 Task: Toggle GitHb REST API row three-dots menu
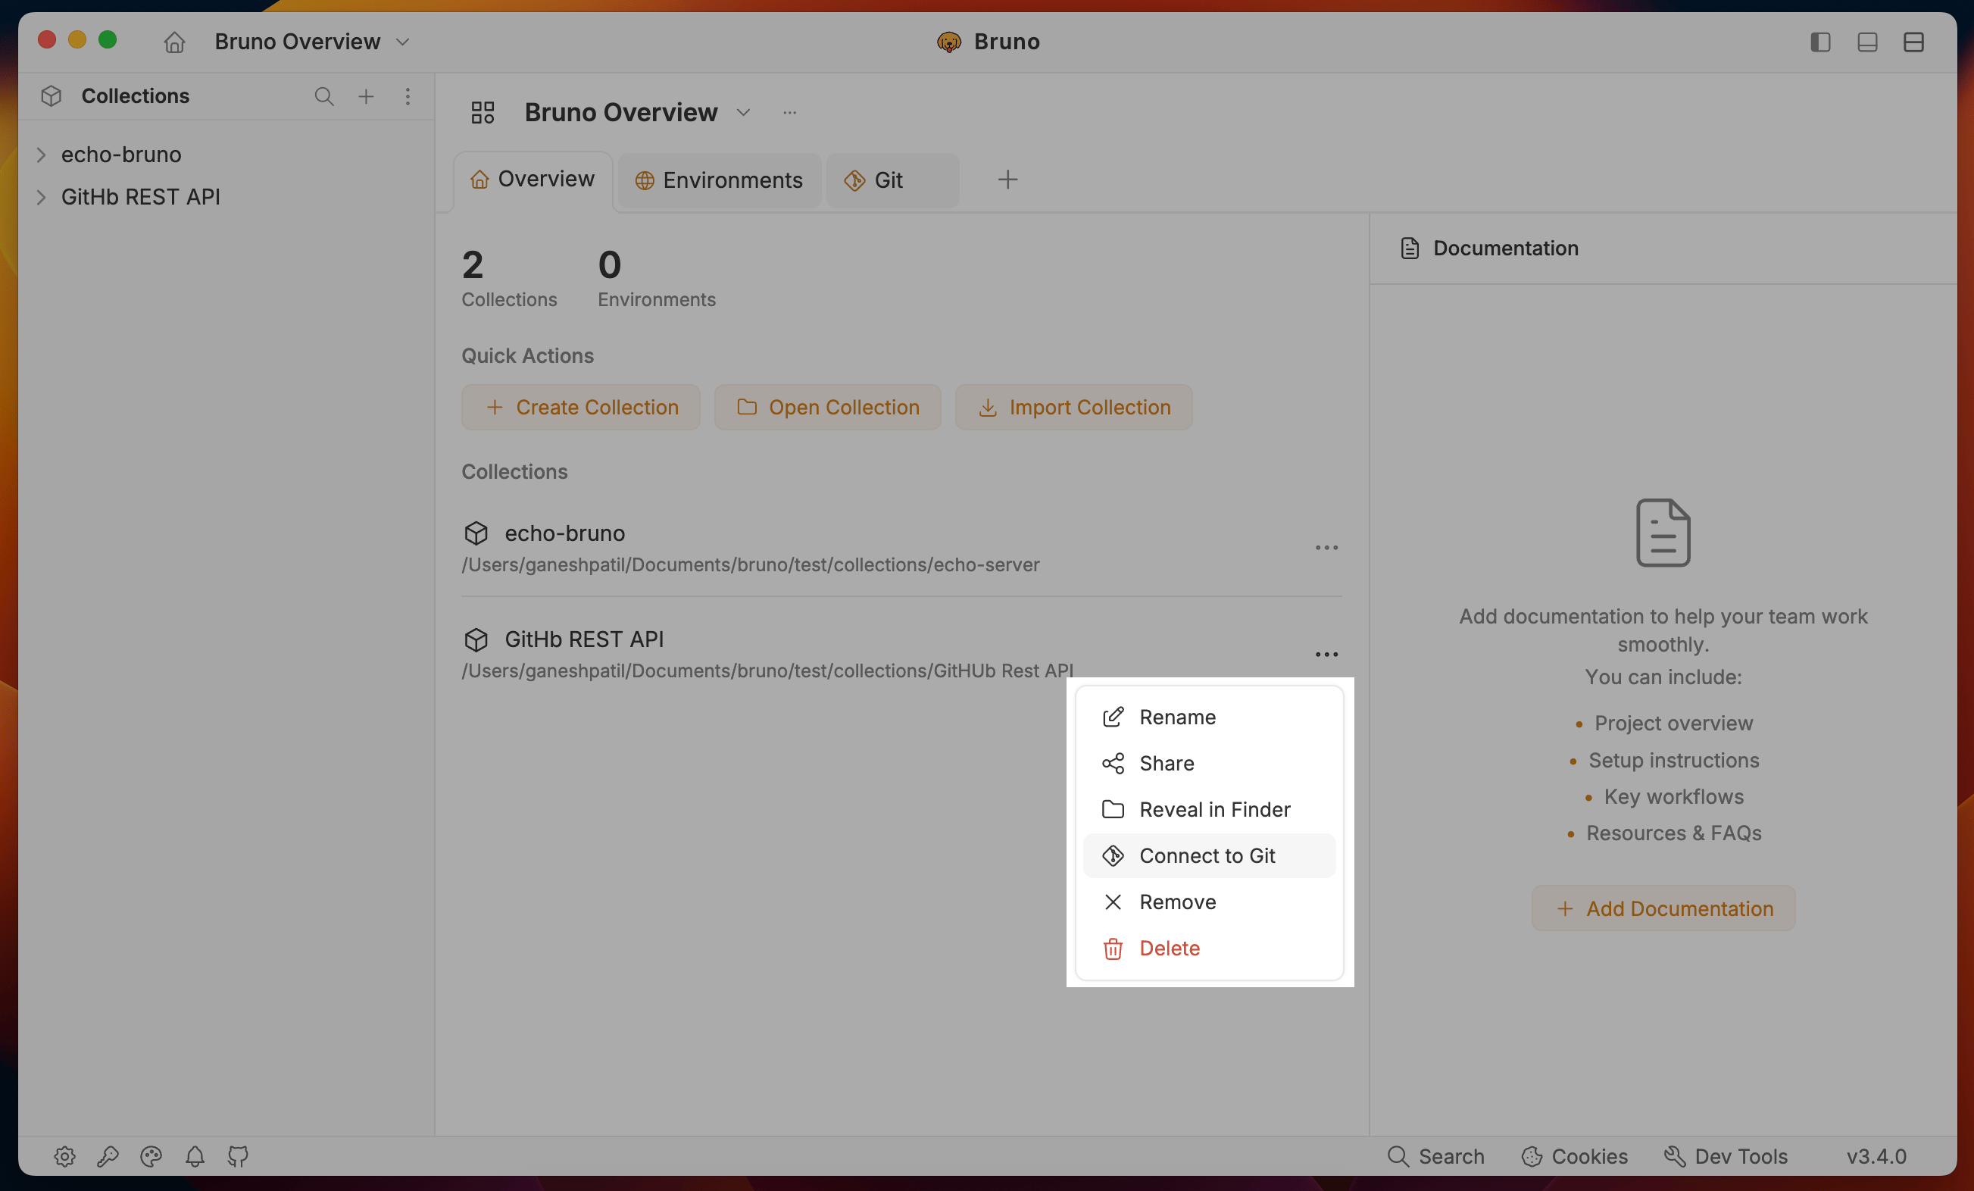(x=1326, y=654)
